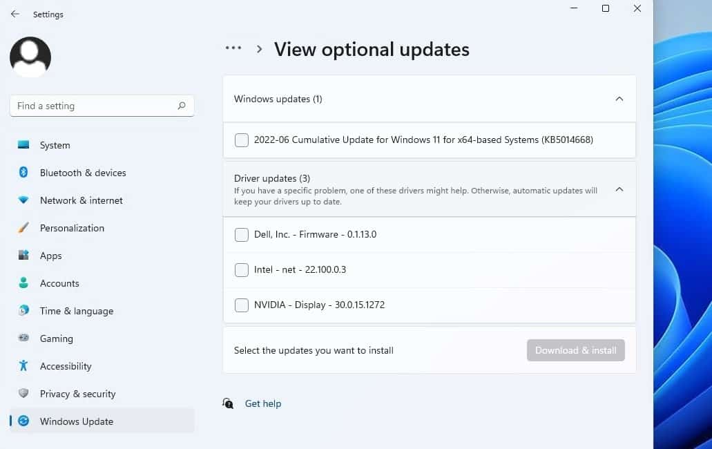Click the Gaming controller icon
Image resolution: width=712 pixels, height=449 pixels.
pyautogui.click(x=23, y=338)
